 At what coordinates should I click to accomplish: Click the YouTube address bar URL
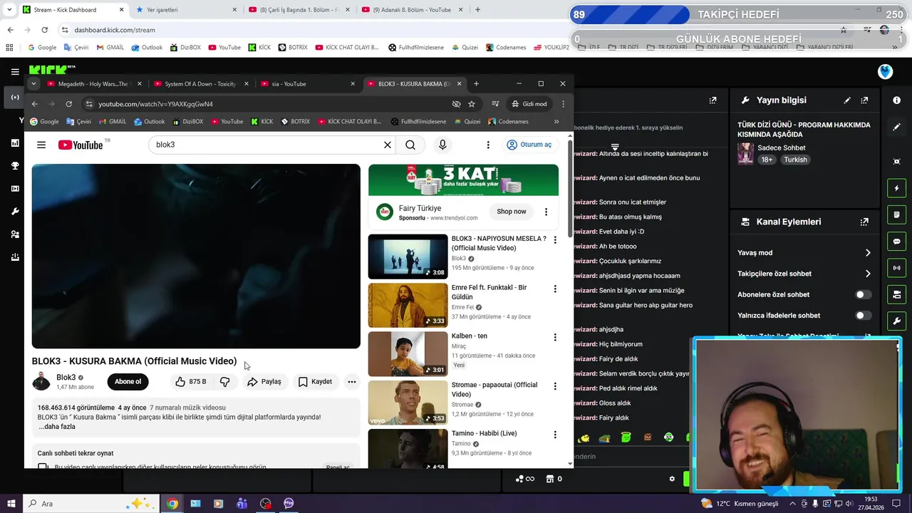(155, 104)
